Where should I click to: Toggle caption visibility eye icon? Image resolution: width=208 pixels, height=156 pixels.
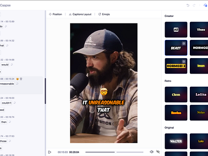pyautogui.click(x=158, y=152)
